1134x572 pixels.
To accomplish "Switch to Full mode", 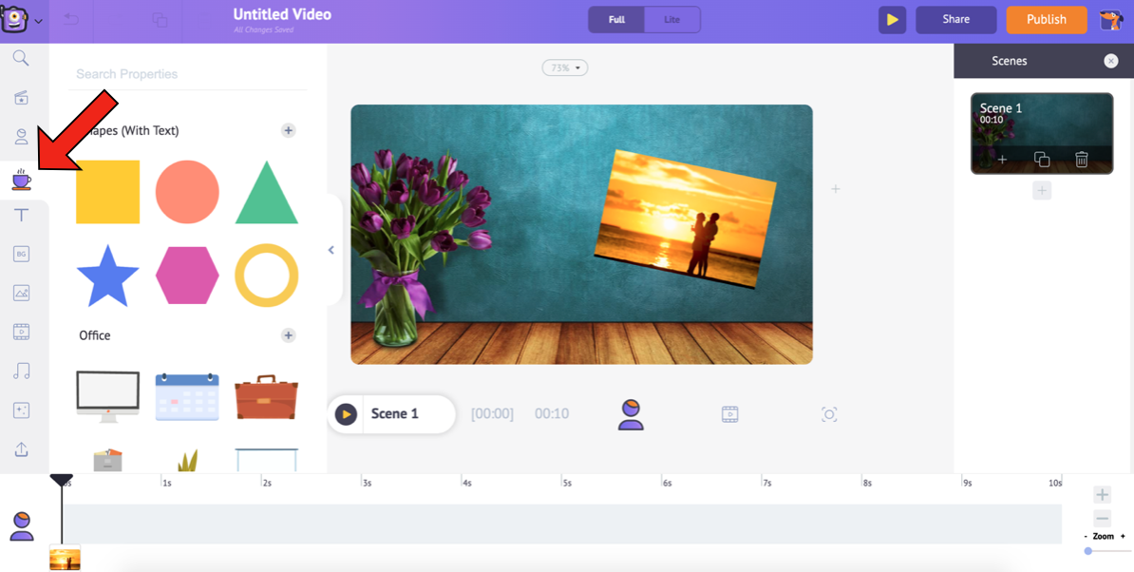I will [x=616, y=20].
